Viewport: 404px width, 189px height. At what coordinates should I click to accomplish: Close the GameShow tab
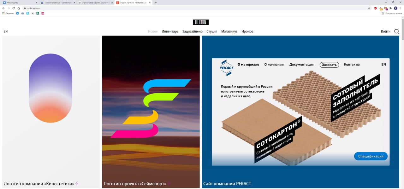pos(74,3)
